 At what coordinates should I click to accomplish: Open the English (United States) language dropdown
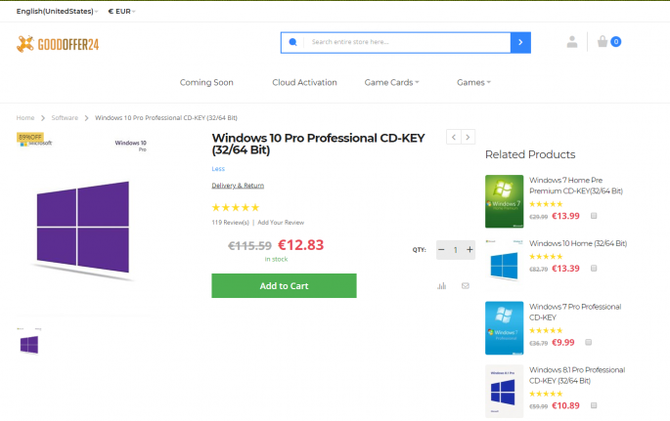[57, 11]
